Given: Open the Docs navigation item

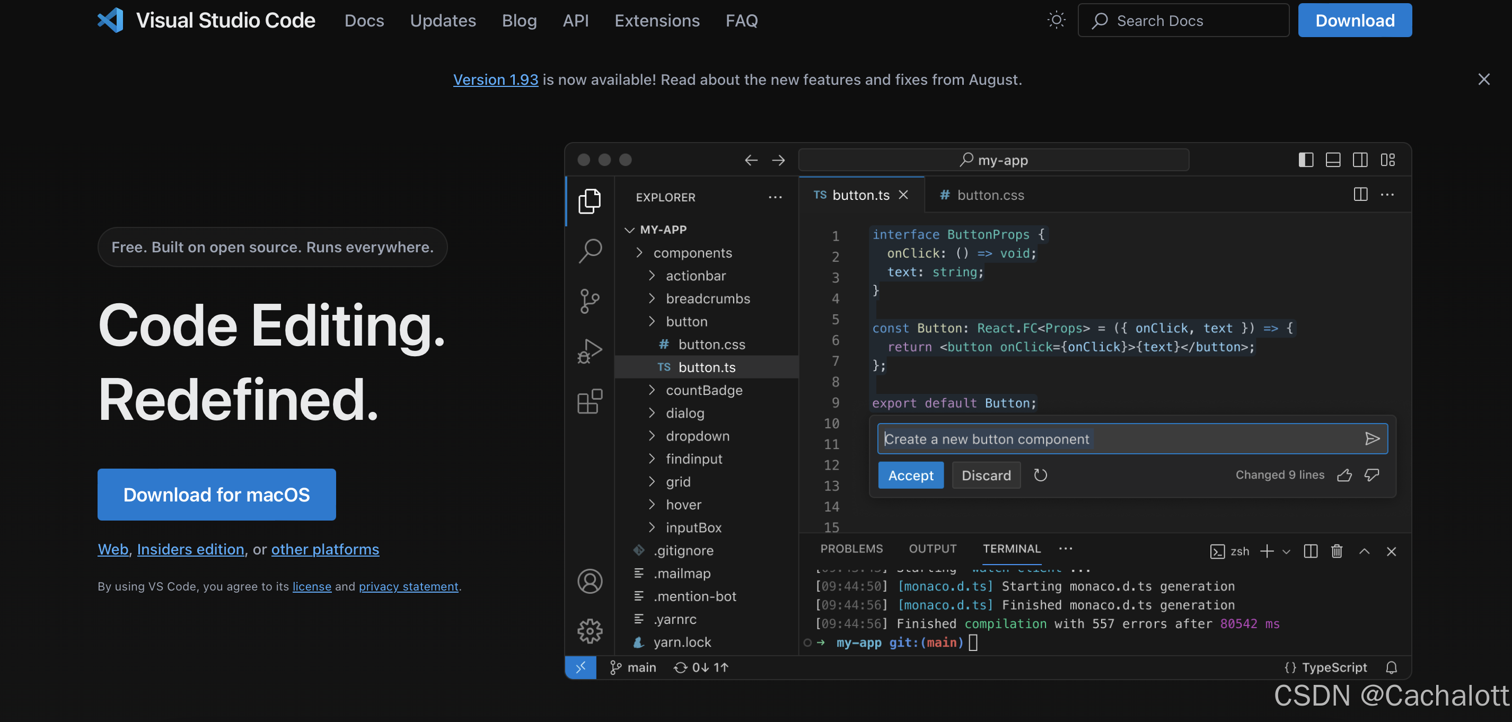Looking at the screenshot, I should [x=364, y=21].
